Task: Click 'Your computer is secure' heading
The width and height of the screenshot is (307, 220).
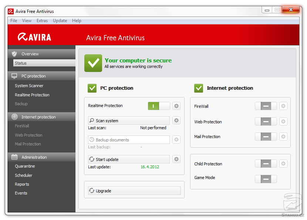Action: [138, 60]
